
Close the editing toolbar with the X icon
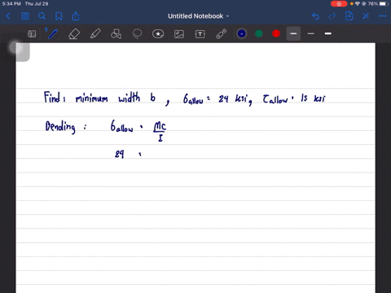tap(366, 16)
